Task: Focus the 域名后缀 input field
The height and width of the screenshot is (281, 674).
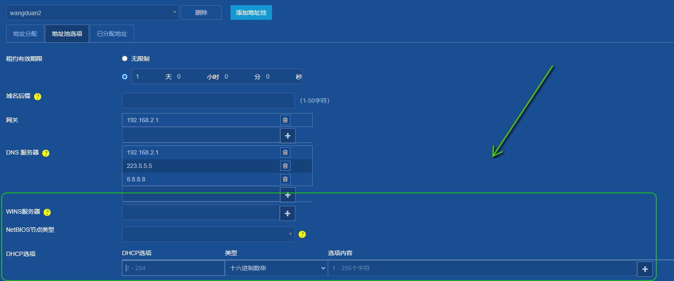Action: tap(208, 101)
